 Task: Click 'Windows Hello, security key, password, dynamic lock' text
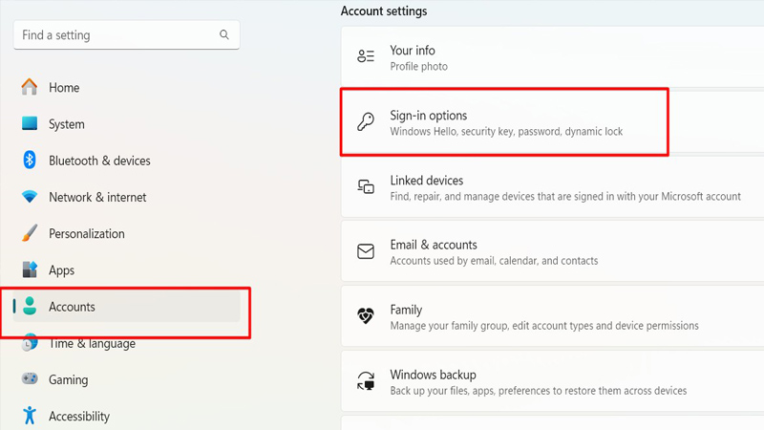pyautogui.click(x=506, y=132)
